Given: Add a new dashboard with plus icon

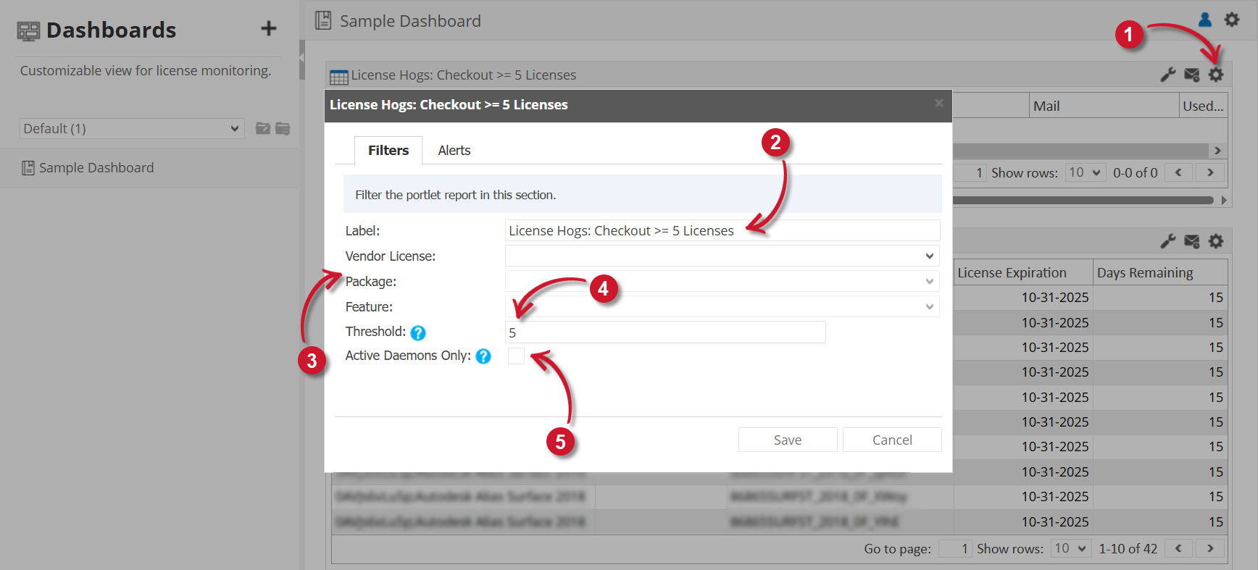Looking at the screenshot, I should (269, 28).
